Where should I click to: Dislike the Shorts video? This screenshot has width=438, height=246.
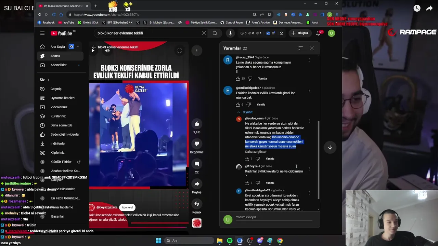197,143
